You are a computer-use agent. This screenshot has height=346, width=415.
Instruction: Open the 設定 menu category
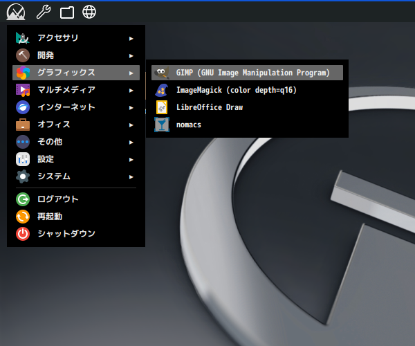(46, 159)
